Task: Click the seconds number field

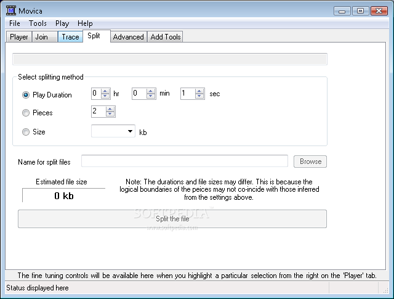Action: click(x=188, y=94)
